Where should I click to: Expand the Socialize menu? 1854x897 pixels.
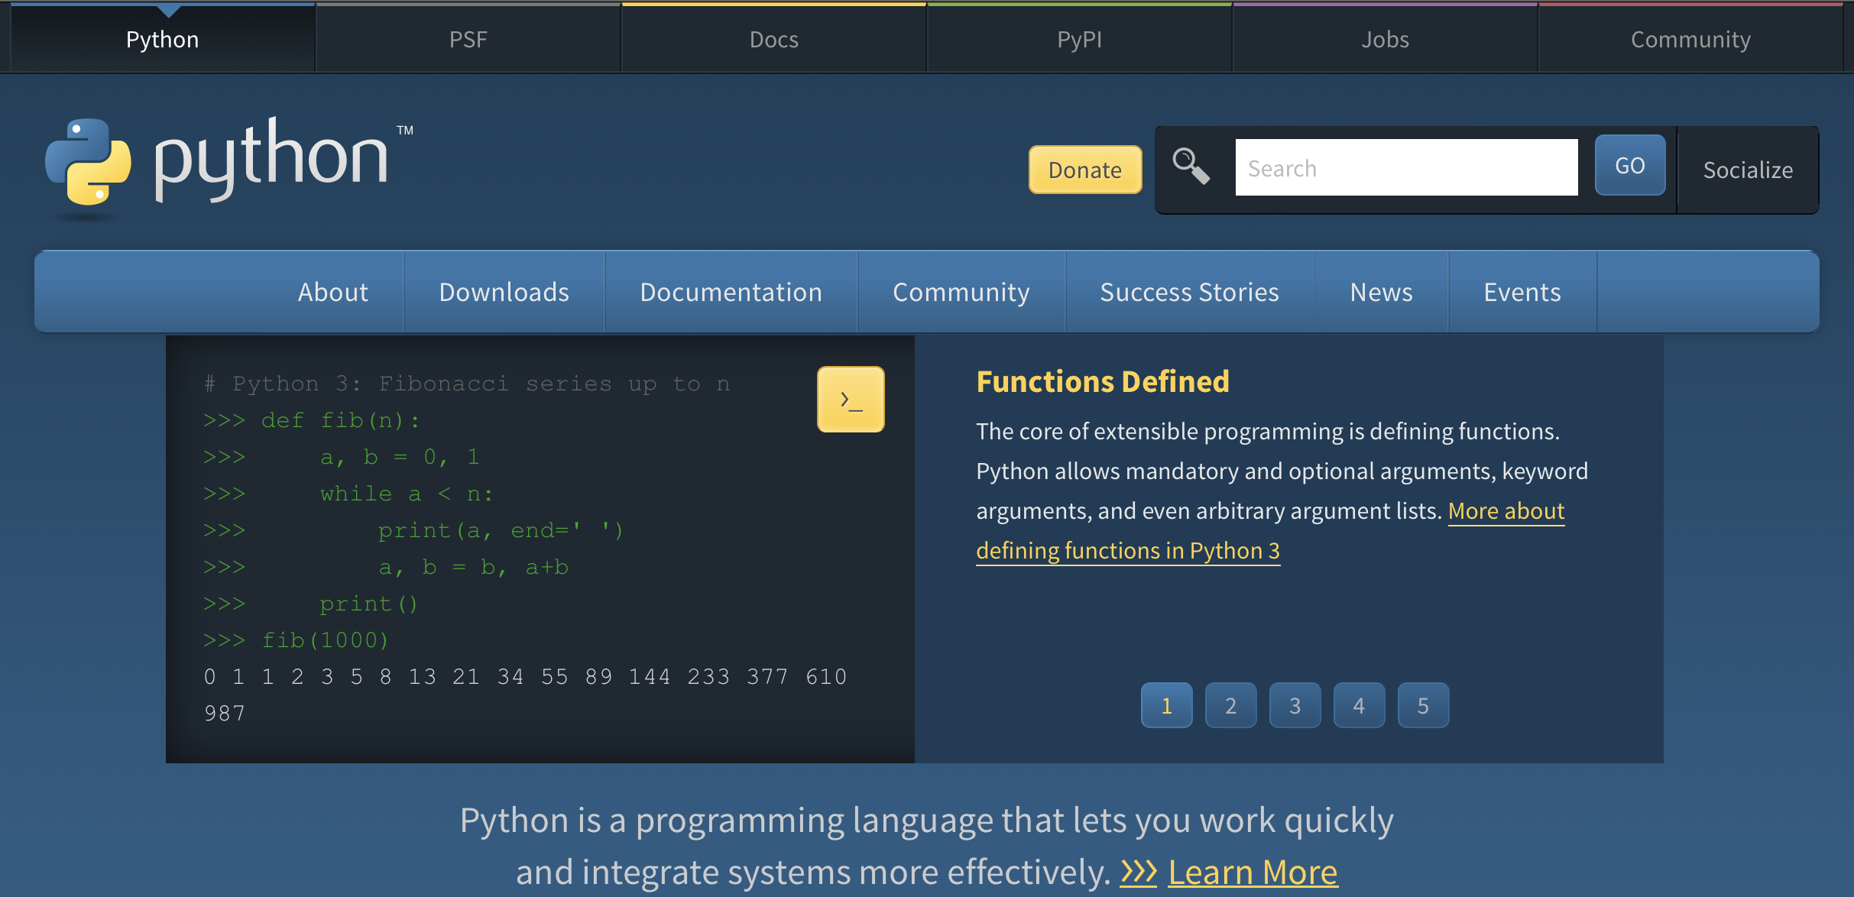coord(1748,170)
